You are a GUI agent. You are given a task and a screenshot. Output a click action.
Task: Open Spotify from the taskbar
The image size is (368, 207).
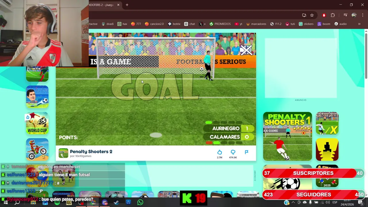[57, 202]
